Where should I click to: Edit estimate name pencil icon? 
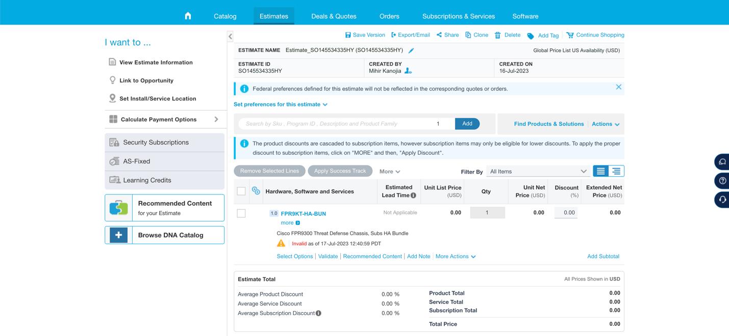tap(411, 50)
